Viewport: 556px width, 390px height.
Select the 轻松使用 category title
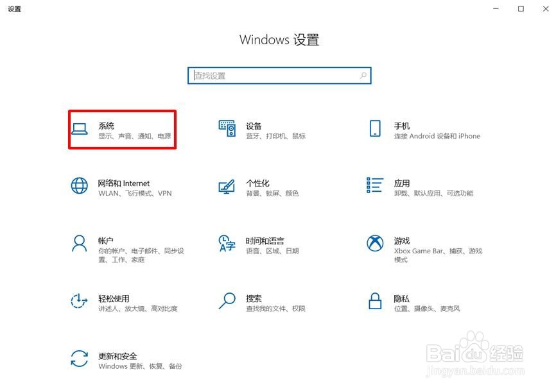pos(114,299)
